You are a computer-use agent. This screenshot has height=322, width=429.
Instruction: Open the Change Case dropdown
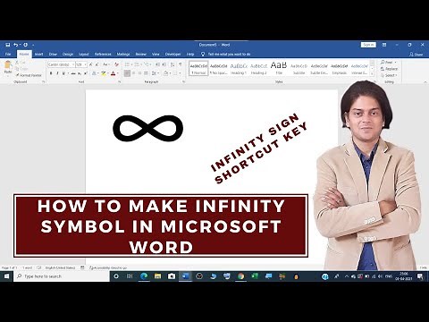[105, 64]
